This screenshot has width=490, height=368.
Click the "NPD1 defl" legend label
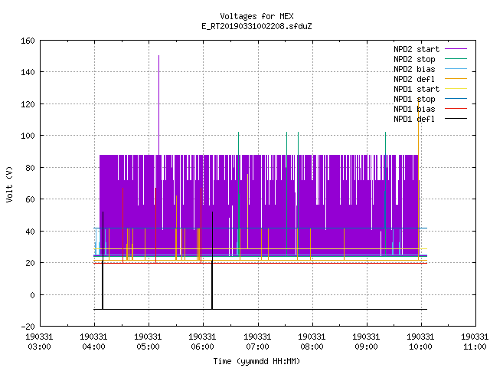(414, 120)
